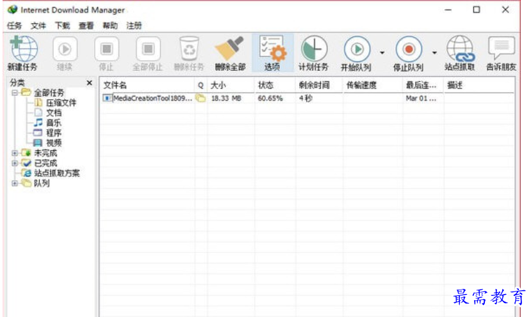
Task: Sort by the 传输速度 column header
Action: click(373, 85)
